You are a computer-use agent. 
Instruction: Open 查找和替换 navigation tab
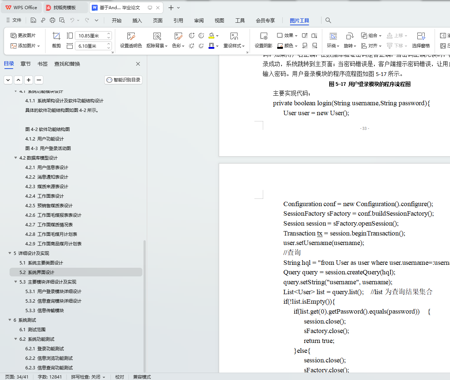point(67,64)
